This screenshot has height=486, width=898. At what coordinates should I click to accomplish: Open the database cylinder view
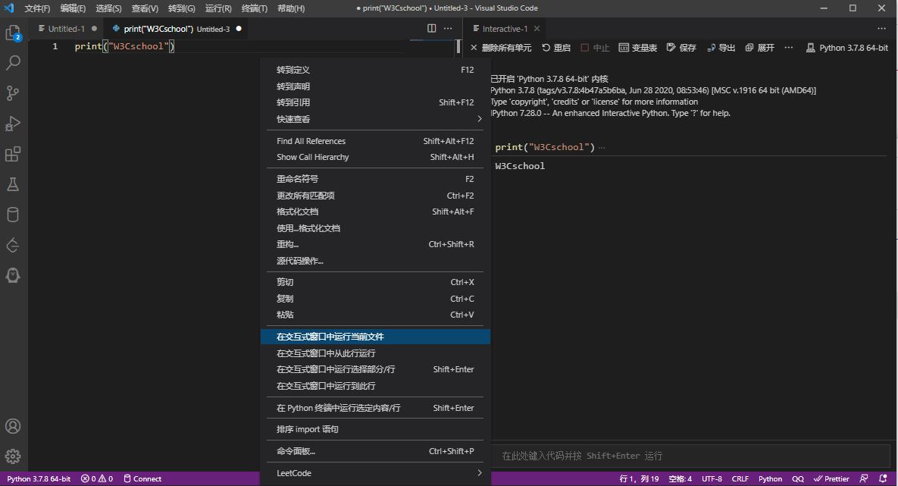click(13, 215)
